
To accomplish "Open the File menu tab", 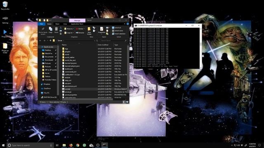I will (41, 24).
